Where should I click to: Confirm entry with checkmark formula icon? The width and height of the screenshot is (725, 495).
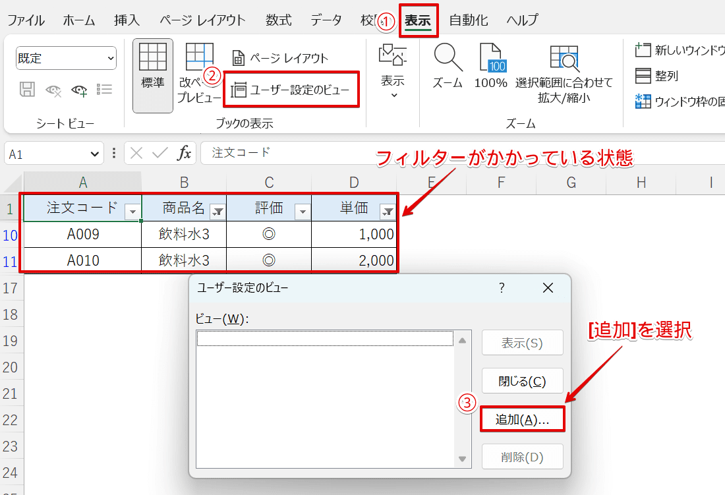(160, 153)
